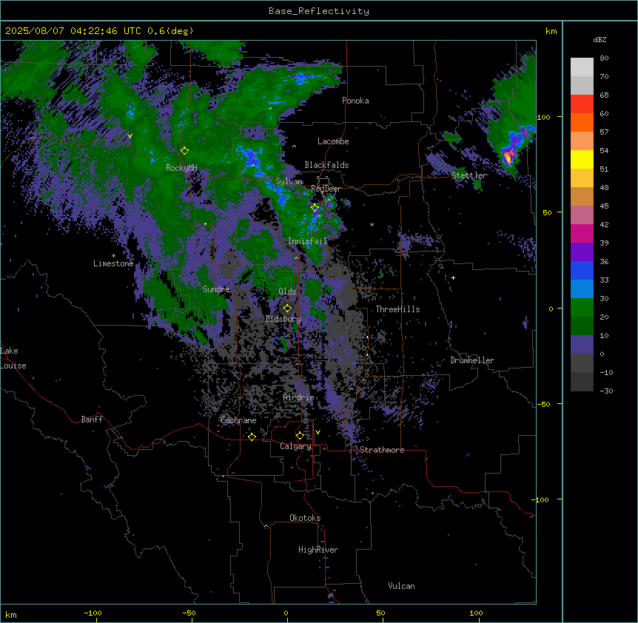Viewport: 638px width, 623px height.
Task: Click the yellow diamond marker below RedDeer
Action: coord(315,208)
